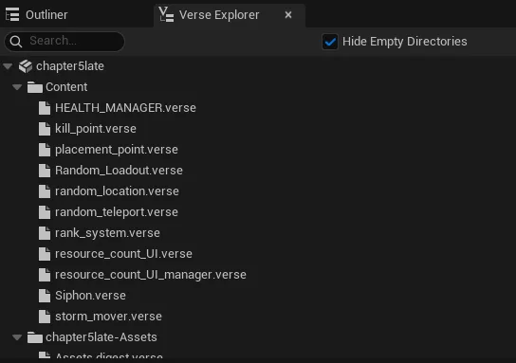Select the HEALTH_MANAGER.verse file icon

pyautogui.click(x=45, y=108)
